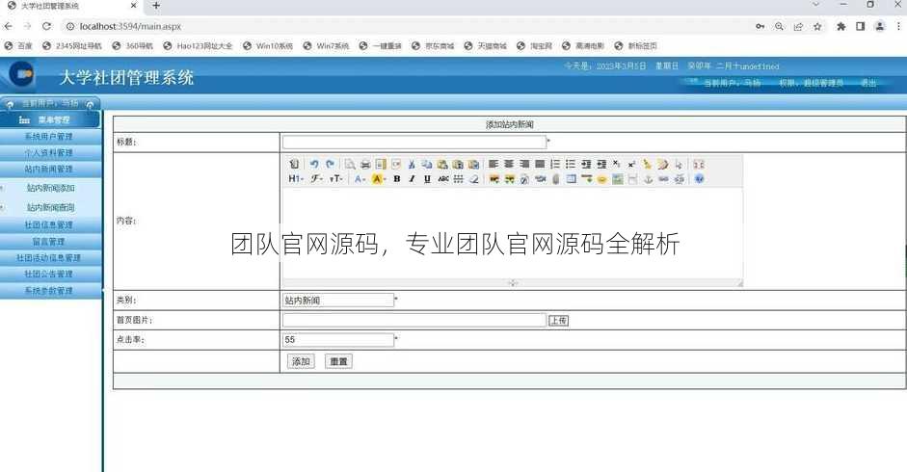This screenshot has width=907, height=472.
Task: Open the font size dropdown
Action: click(x=336, y=179)
